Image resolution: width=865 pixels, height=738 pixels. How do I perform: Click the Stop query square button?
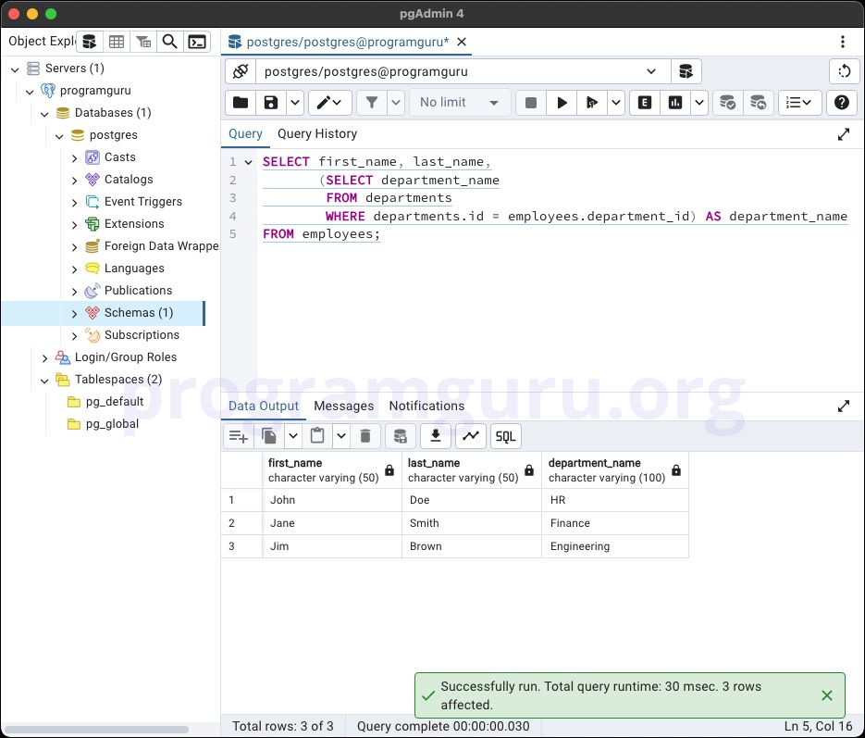(x=531, y=102)
